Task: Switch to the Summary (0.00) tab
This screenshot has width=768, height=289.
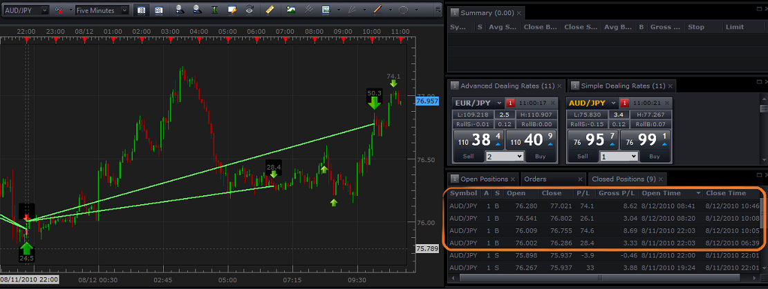Action: point(486,12)
